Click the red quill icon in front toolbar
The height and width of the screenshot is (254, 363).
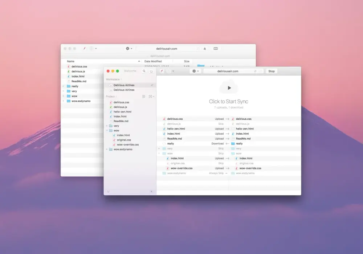pos(162,71)
